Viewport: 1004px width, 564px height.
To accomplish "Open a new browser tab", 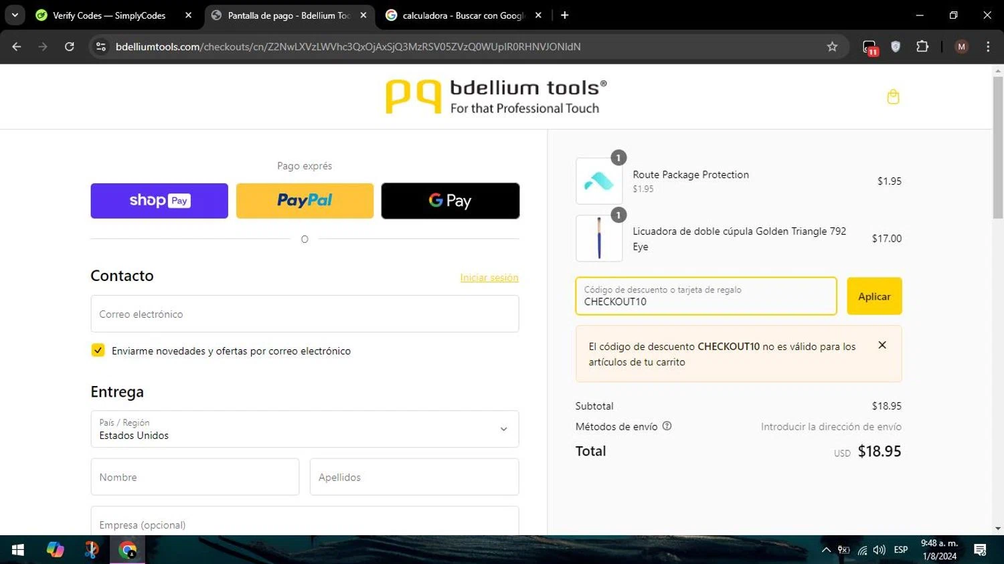I will click(x=565, y=15).
